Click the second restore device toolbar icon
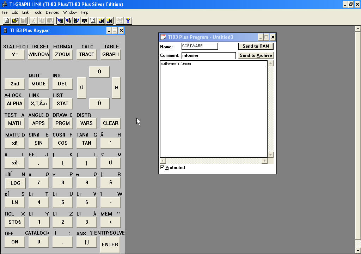The image size is (361, 254). pyautogui.click(x=109, y=21)
